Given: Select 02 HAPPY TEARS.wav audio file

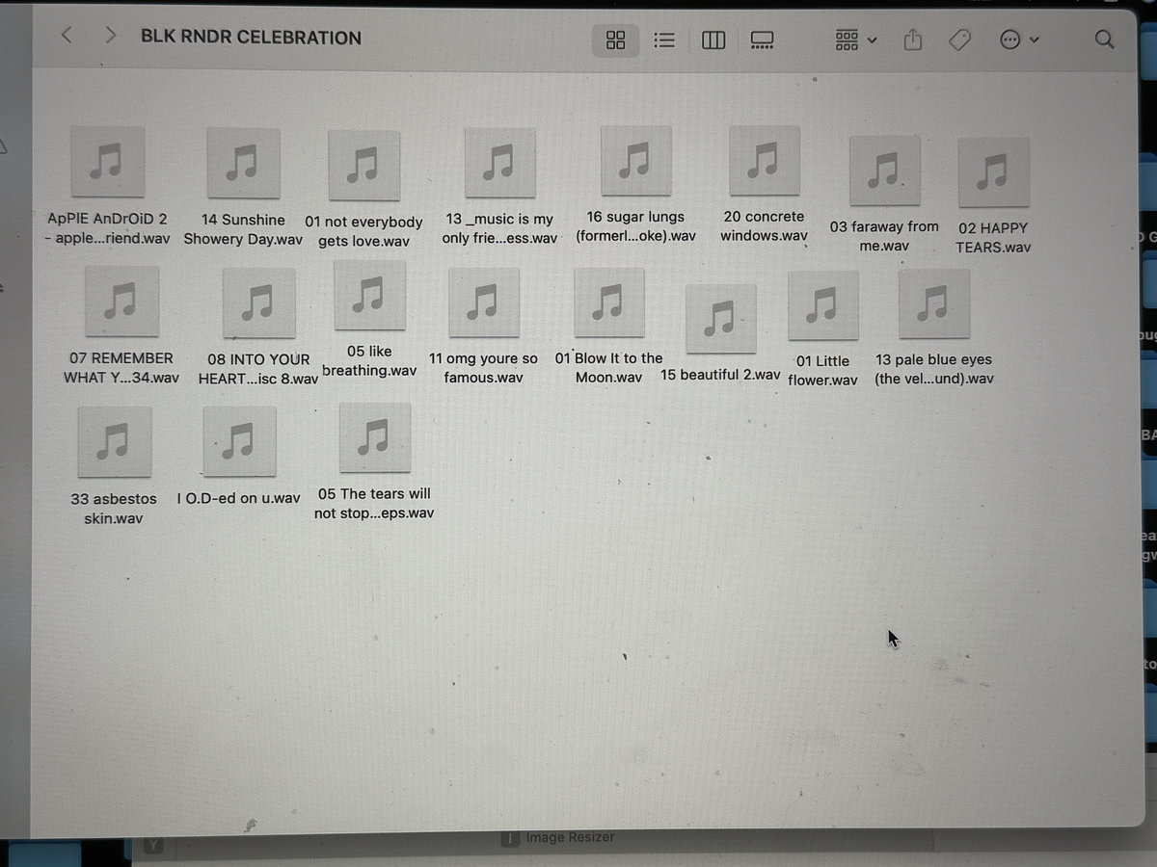Looking at the screenshot, I should pyautogui.click(x=993, y=172).
